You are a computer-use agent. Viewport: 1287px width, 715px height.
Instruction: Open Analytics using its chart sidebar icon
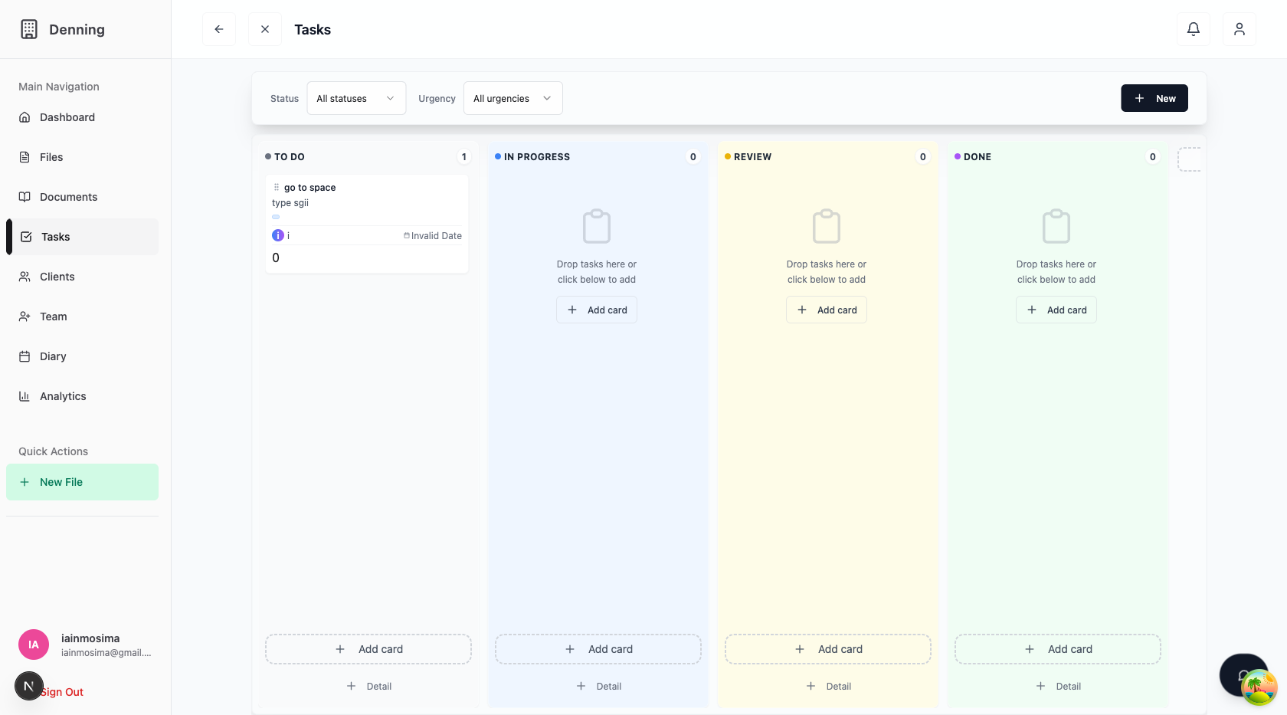click(25, 395)
